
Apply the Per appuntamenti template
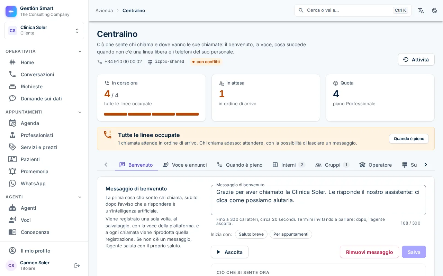pos(291,234)
